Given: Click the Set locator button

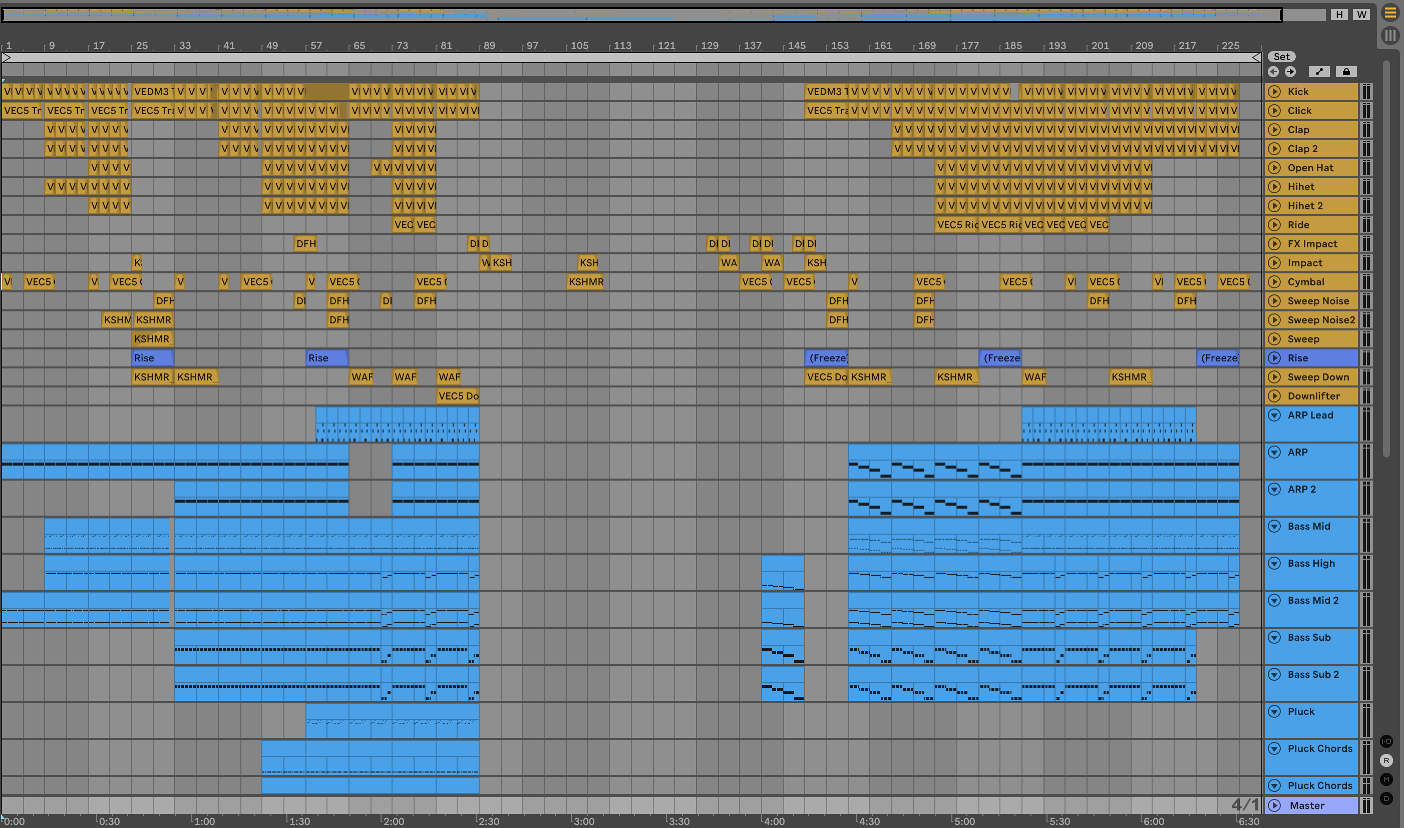Looking at the screenshot, I should pyautogui.click(x=1281, y=57).
